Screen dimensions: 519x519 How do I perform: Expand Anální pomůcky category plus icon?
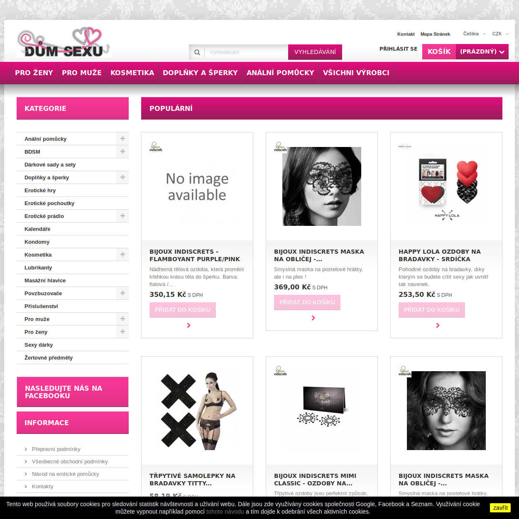click(122, 139)
